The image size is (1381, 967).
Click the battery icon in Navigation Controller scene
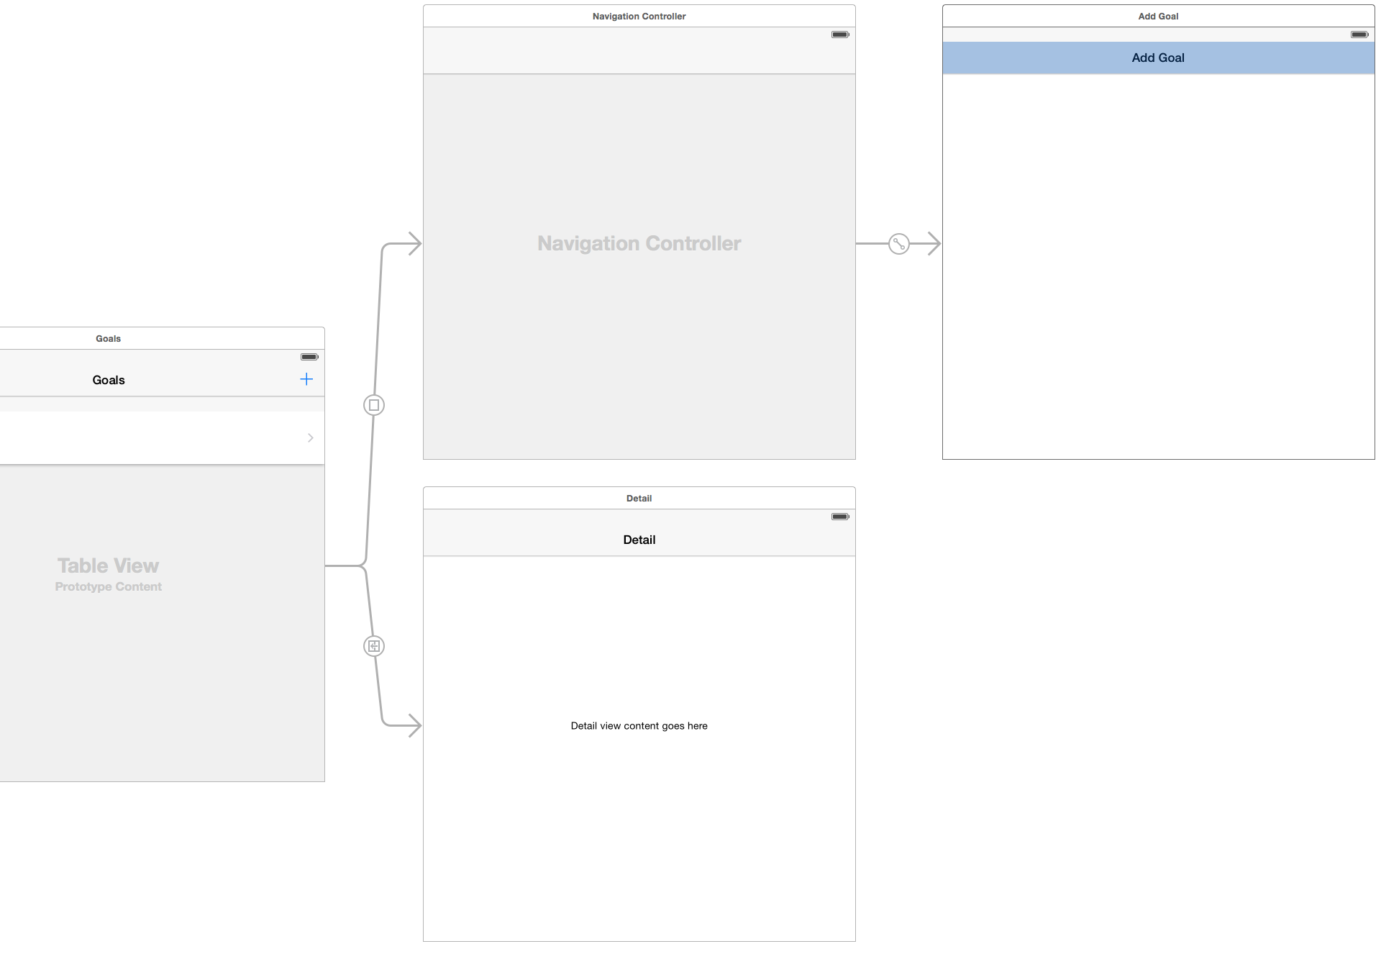pyautogui.click(x=840, y=35)
